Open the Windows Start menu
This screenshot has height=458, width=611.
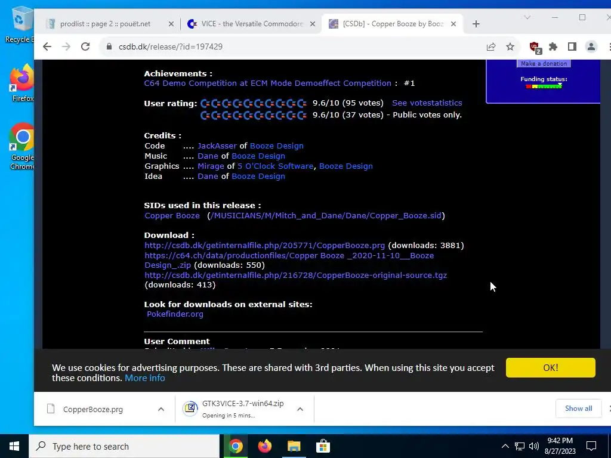click(x=14, y=446)
